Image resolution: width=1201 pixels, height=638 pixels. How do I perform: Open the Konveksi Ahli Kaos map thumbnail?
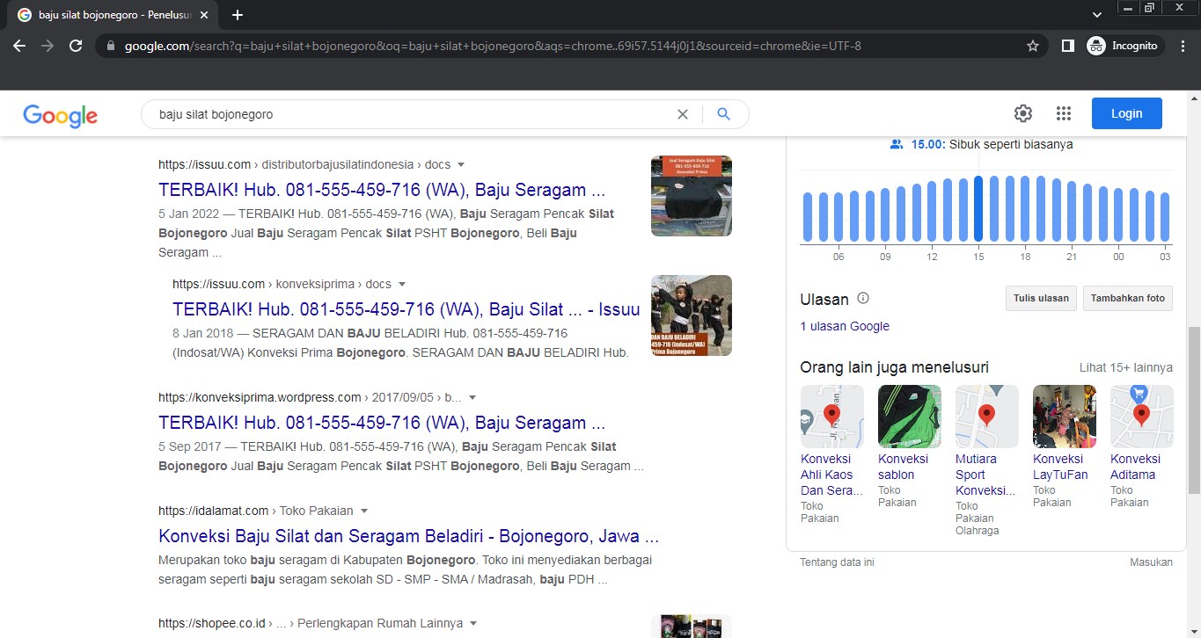tap(832, 417)
